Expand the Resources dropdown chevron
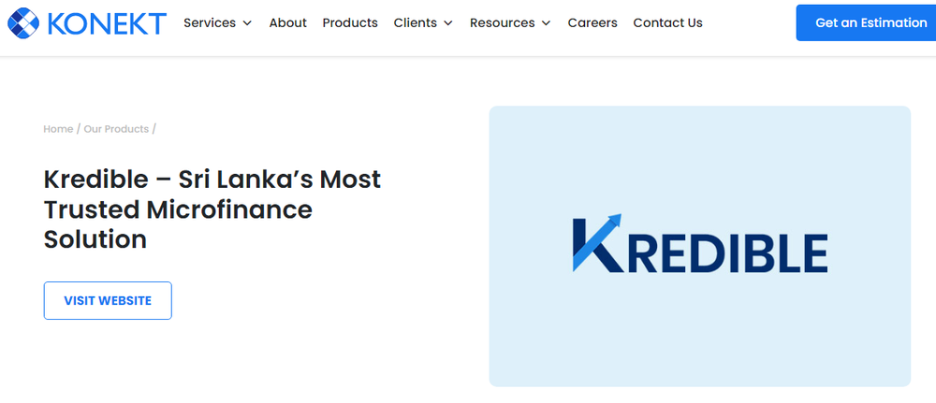Image resolution: width=936 pixels, height=403 pixels. coord(547,23)
